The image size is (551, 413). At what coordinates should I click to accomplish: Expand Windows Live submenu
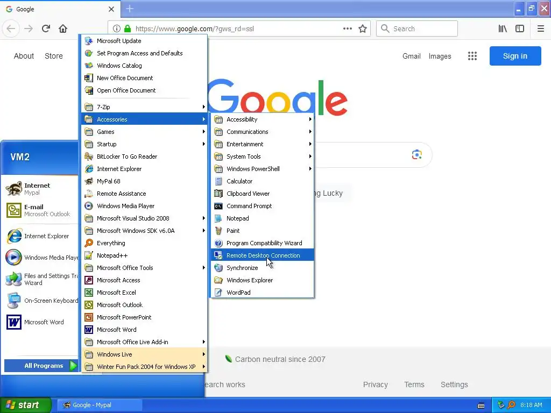point(144,354)
